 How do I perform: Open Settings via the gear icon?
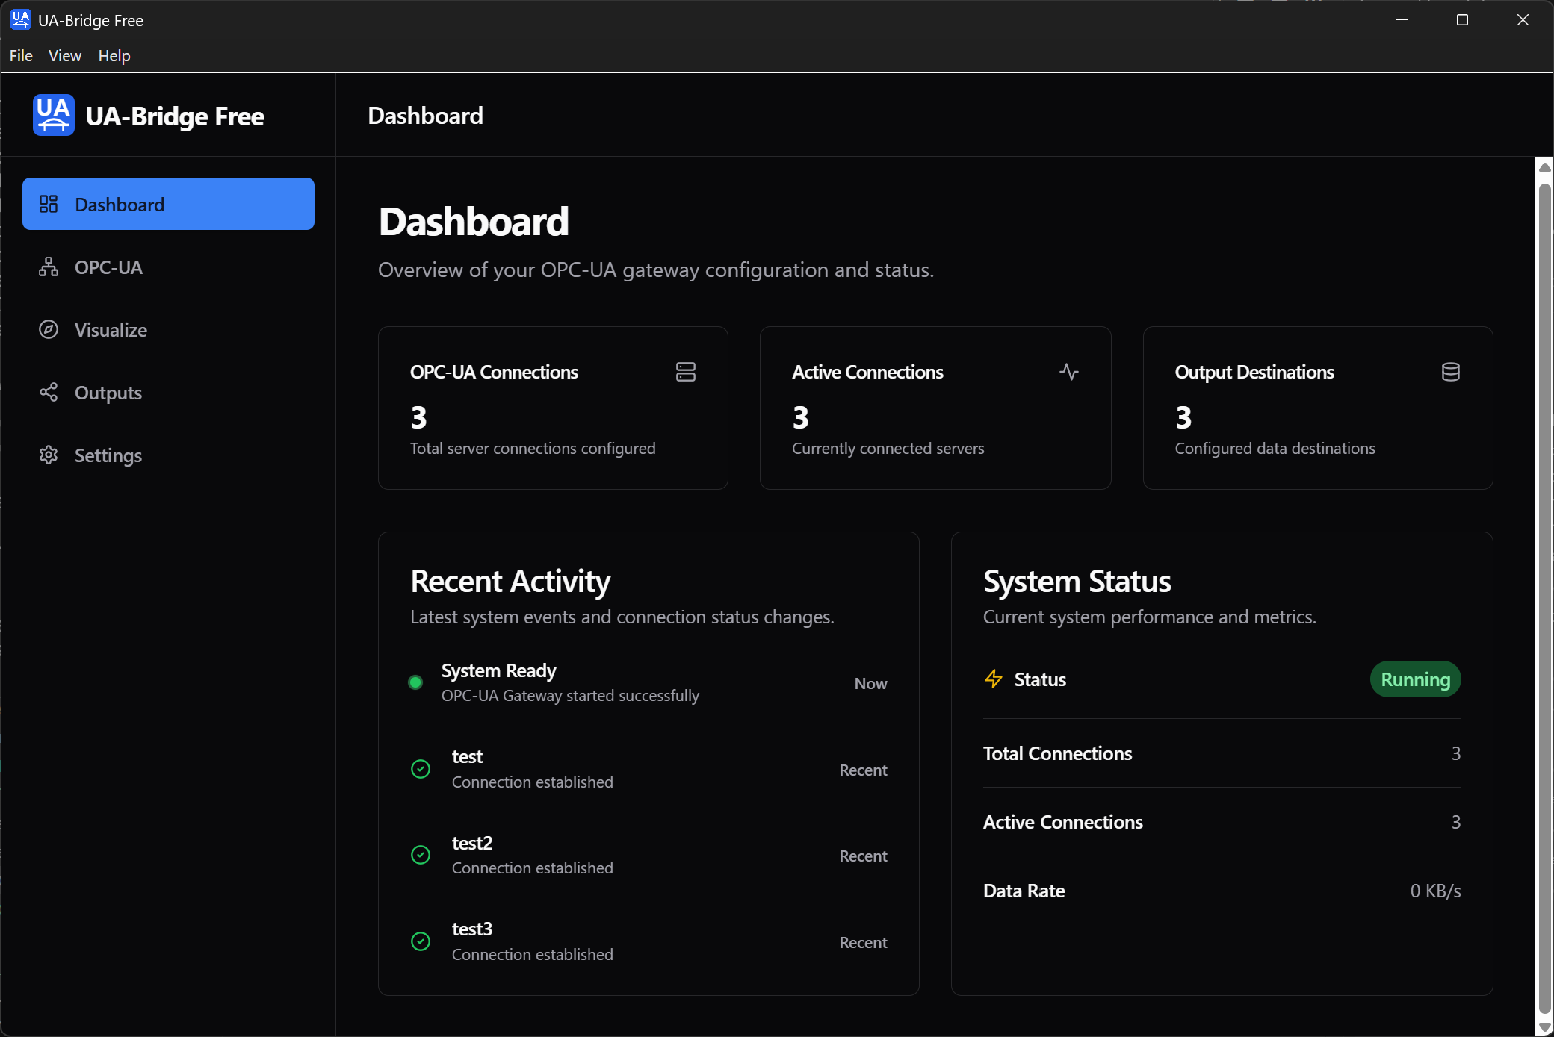[49, 455]
